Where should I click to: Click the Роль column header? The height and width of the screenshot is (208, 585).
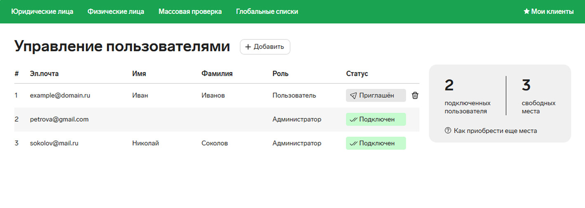pyautogui.click(x=281, y=74)
